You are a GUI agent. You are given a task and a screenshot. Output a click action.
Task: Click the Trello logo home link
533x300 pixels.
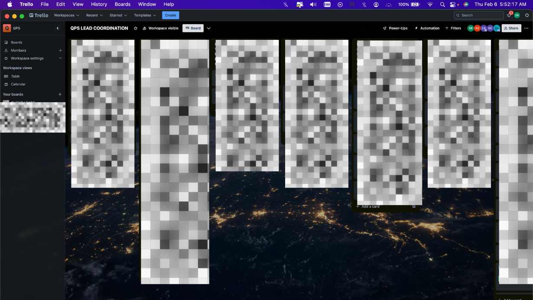[x=39, y=15]
